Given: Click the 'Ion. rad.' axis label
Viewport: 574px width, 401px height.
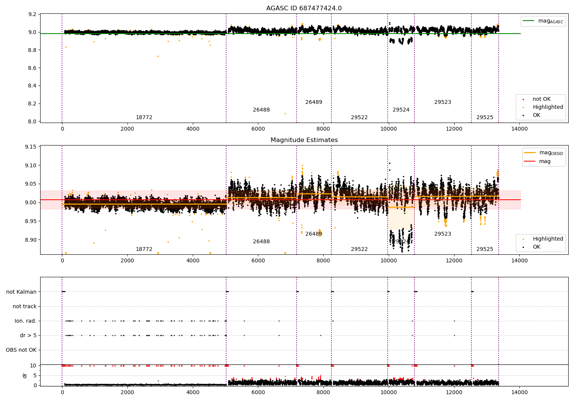Looking at the screenshot, I should click(26, 321).
